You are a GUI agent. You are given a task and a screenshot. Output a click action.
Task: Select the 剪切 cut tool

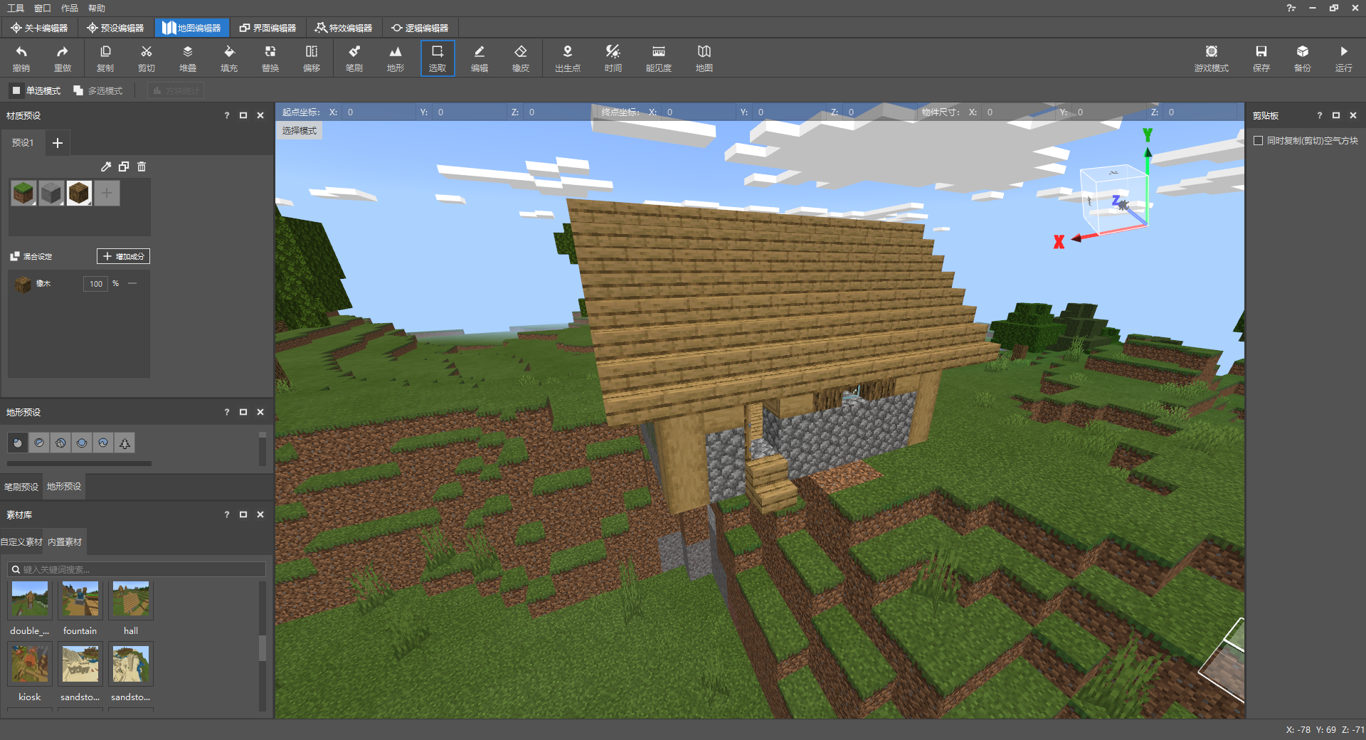pyautogui.click(x=147, y=58)
